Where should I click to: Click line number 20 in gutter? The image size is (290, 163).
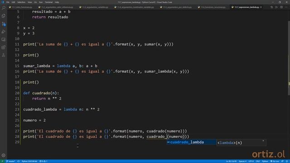click(x=17, y=93)
